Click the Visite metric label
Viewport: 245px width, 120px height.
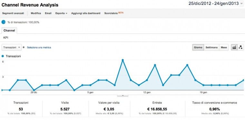[x=65, y=103]
